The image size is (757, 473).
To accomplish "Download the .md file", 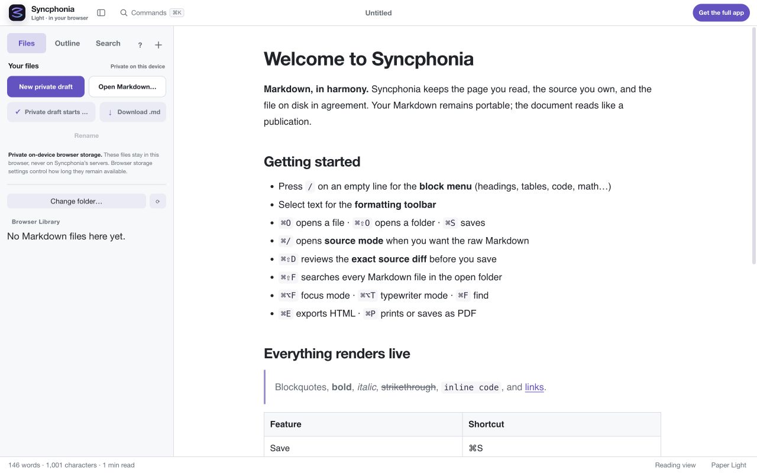I will click(x=133, y=112).
